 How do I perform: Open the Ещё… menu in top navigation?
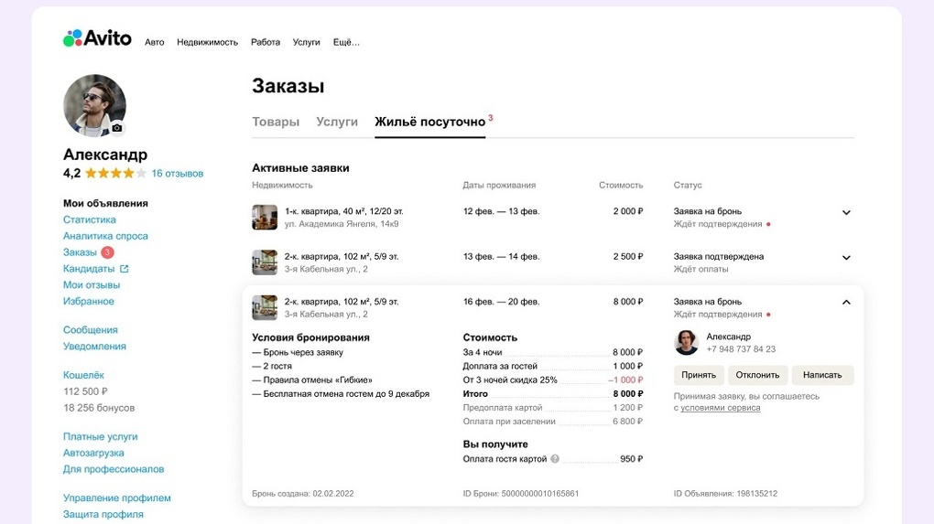click(x=346, y=42)
